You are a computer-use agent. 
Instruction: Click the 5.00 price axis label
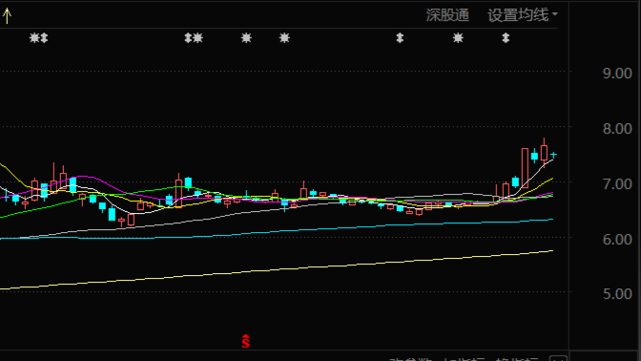(x=617, y=294)
